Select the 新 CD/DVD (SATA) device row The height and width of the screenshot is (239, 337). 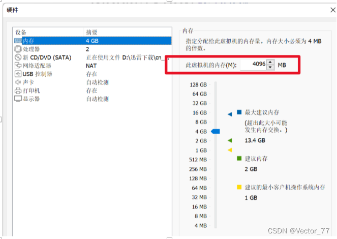[x=93, y=57]
